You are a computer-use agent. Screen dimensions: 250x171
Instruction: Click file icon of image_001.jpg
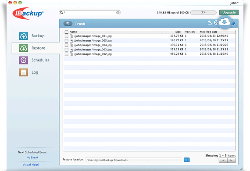coord(71,36)
